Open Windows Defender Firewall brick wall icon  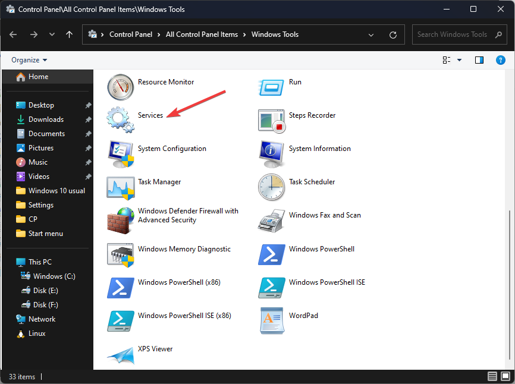121,221
